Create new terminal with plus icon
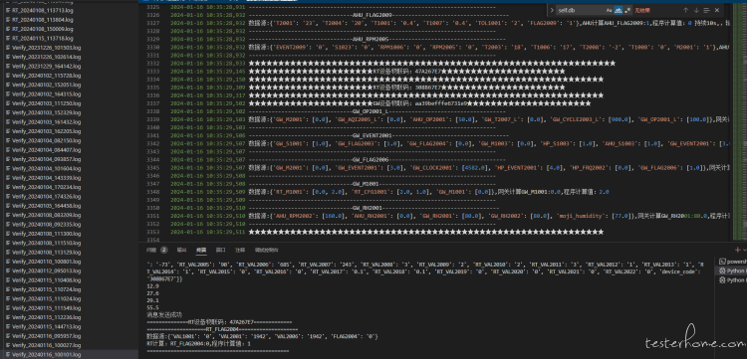This screenshot has width=747, height=359. coord(737,250)
